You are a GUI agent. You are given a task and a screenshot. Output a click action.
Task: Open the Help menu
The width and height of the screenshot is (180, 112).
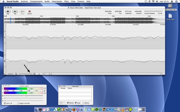click(88, 1)
